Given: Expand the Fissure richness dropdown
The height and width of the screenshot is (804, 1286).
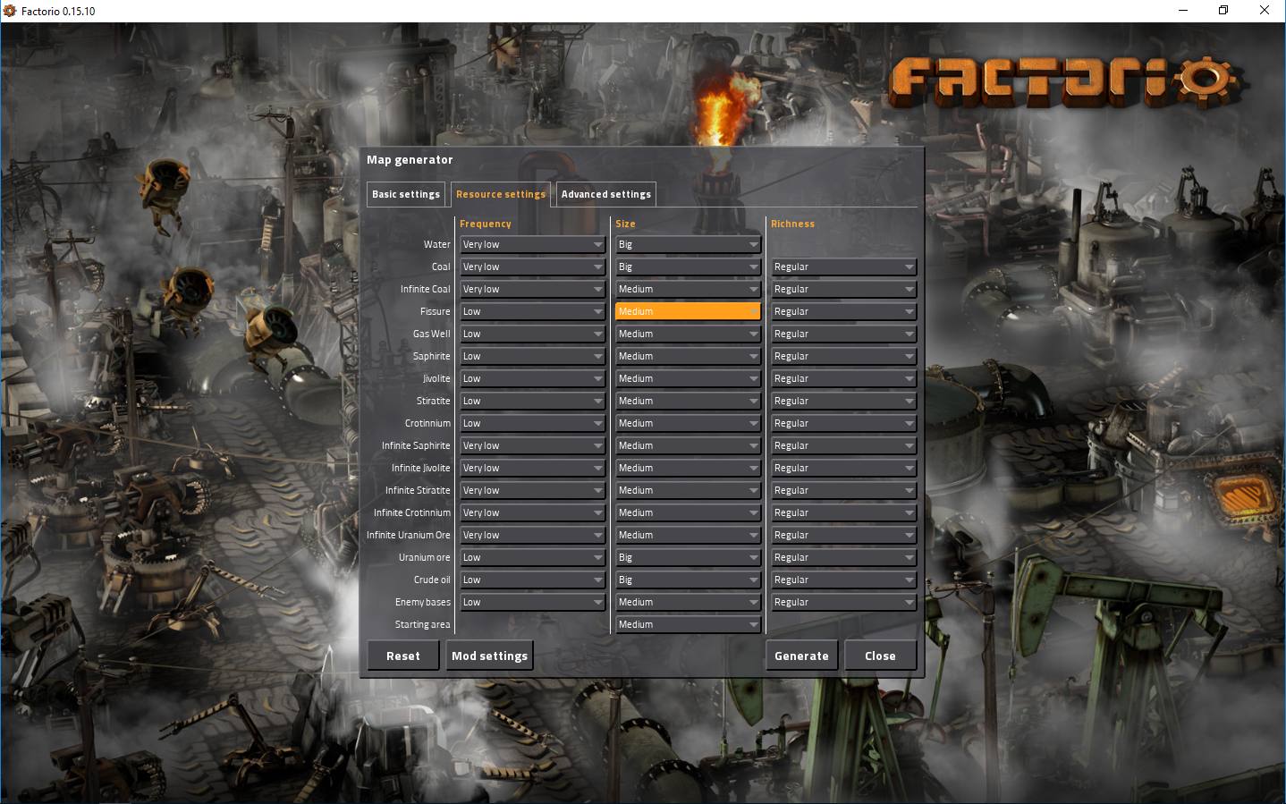Looking at the screenshot, I should coord(844,311).
